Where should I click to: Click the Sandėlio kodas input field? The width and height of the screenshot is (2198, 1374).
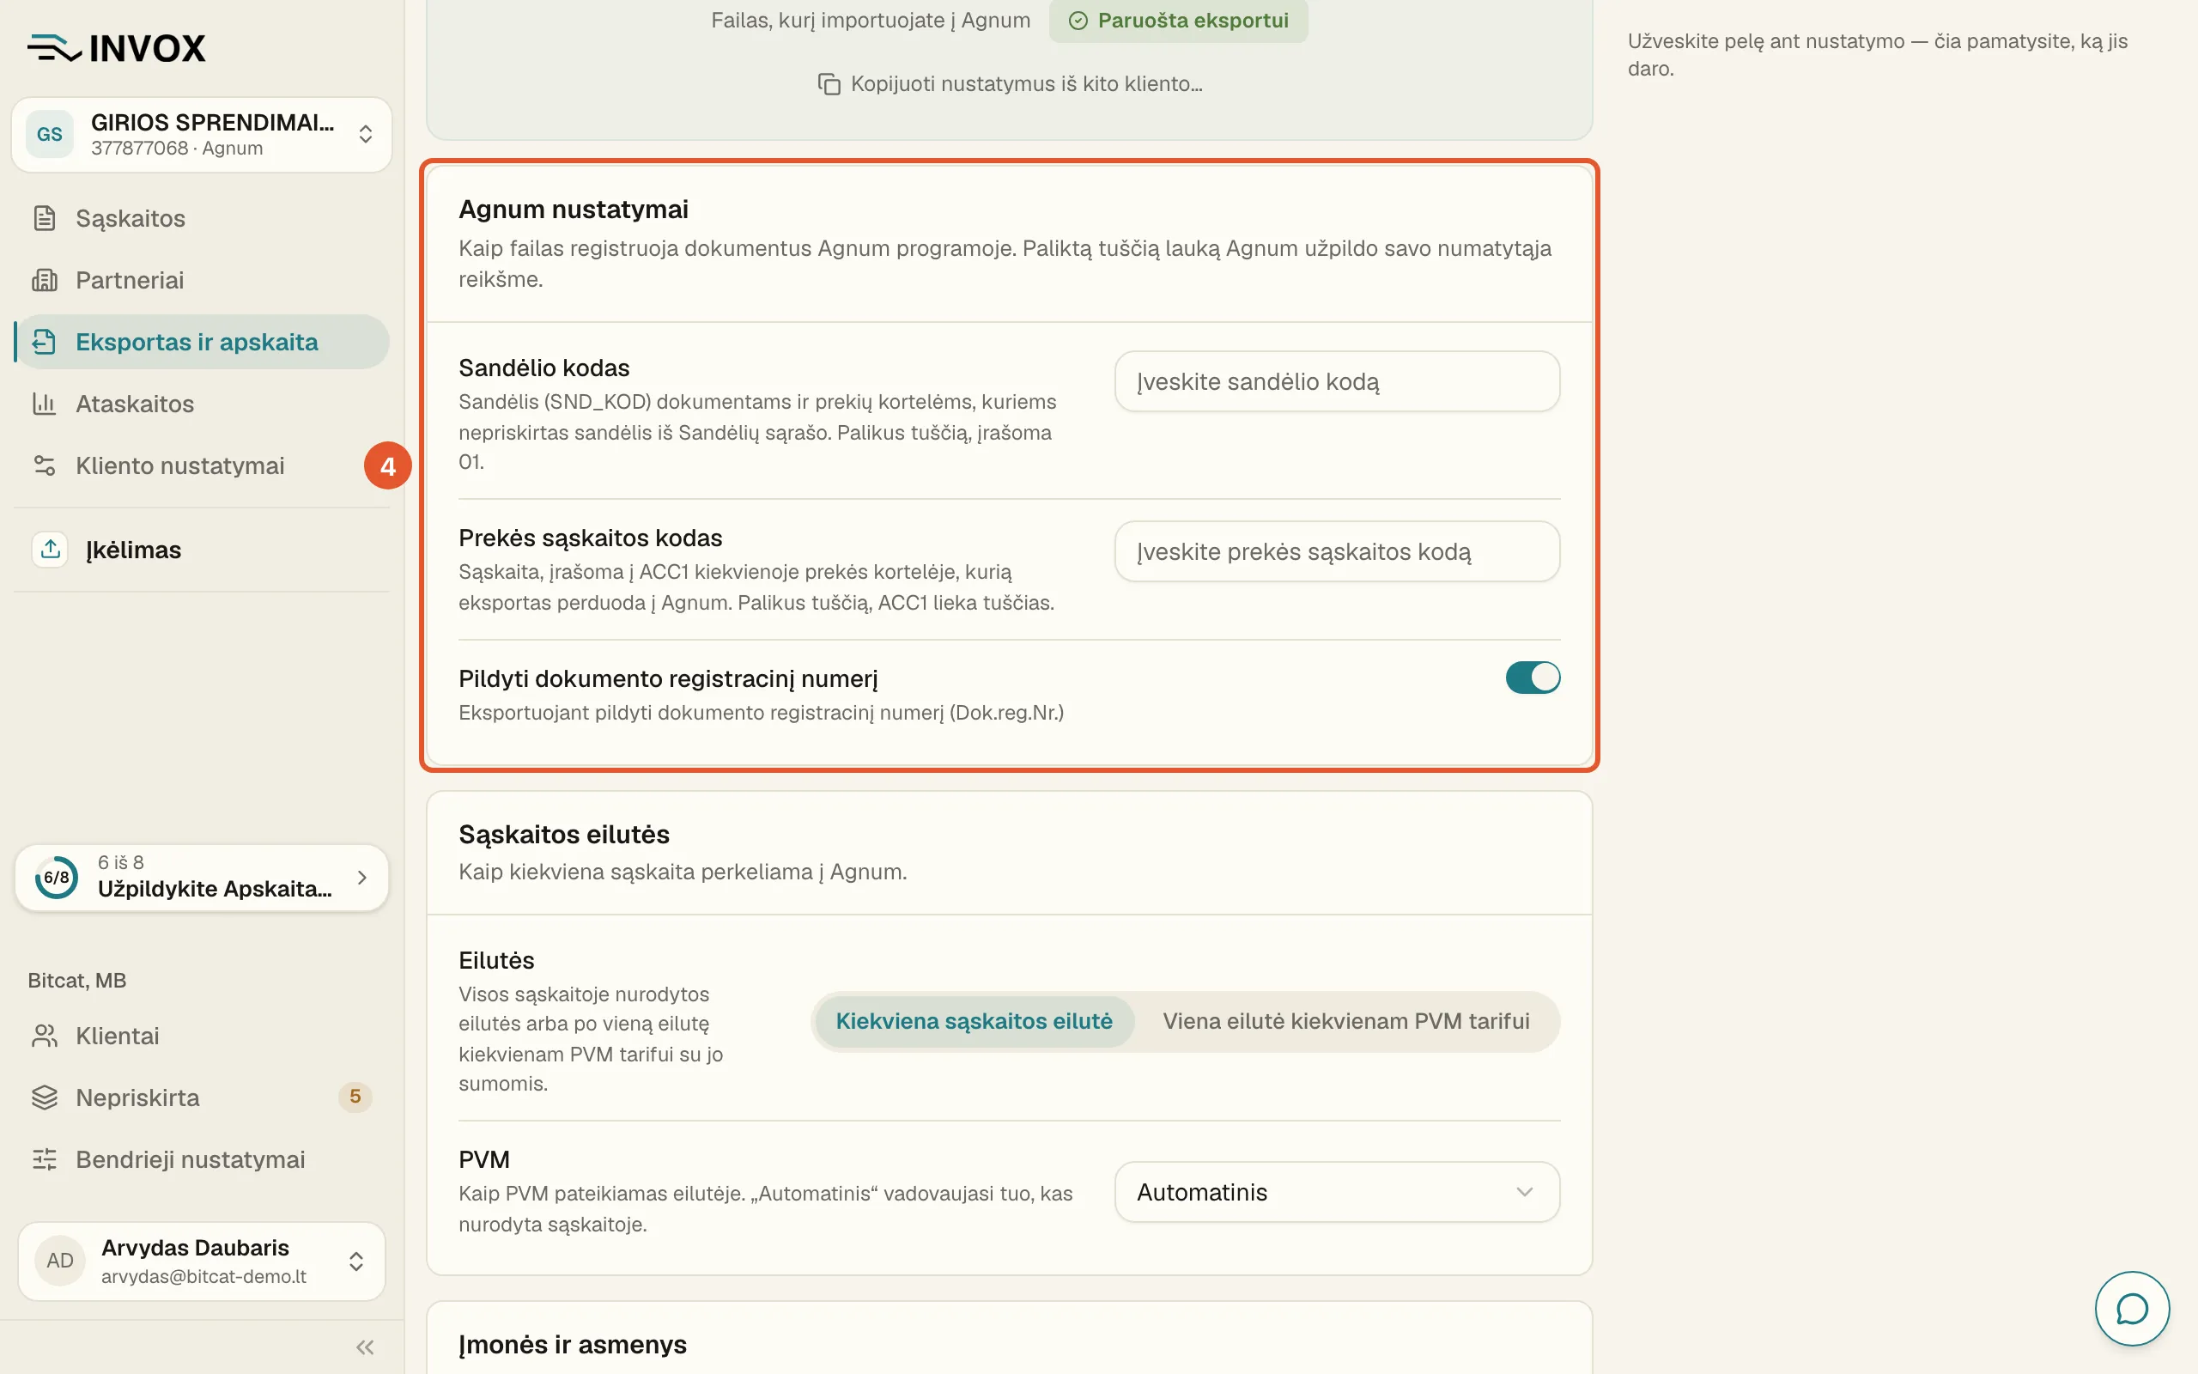(1337, 381)
